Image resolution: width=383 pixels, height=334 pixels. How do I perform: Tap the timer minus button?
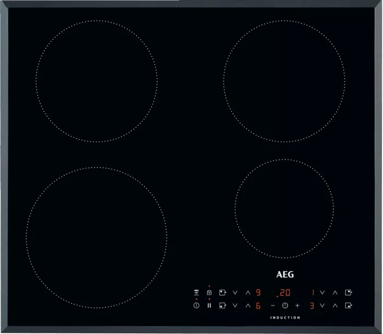[x=273, y=306]
